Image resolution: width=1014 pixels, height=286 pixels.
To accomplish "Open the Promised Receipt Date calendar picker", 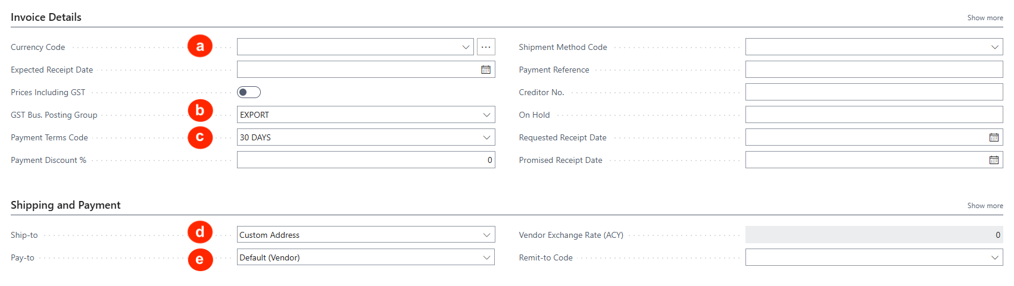I will pos(994,160).
